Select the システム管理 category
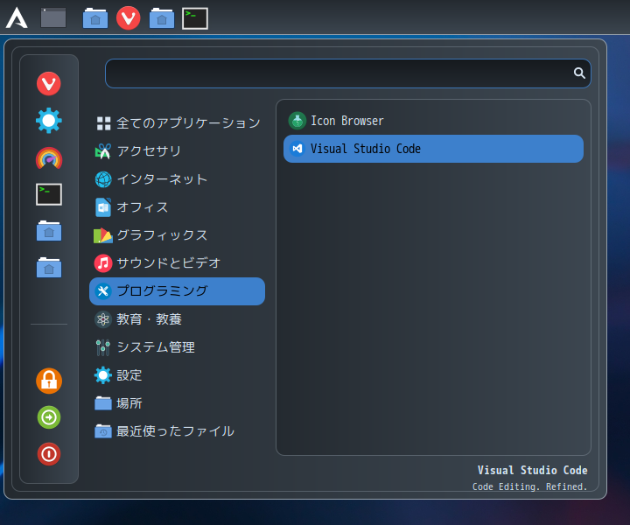The image size is (630, 525). [x=177, y=347]
